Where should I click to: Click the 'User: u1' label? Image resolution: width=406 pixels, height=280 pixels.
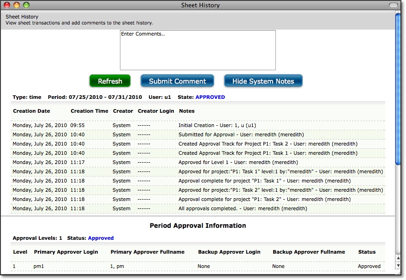160,97
